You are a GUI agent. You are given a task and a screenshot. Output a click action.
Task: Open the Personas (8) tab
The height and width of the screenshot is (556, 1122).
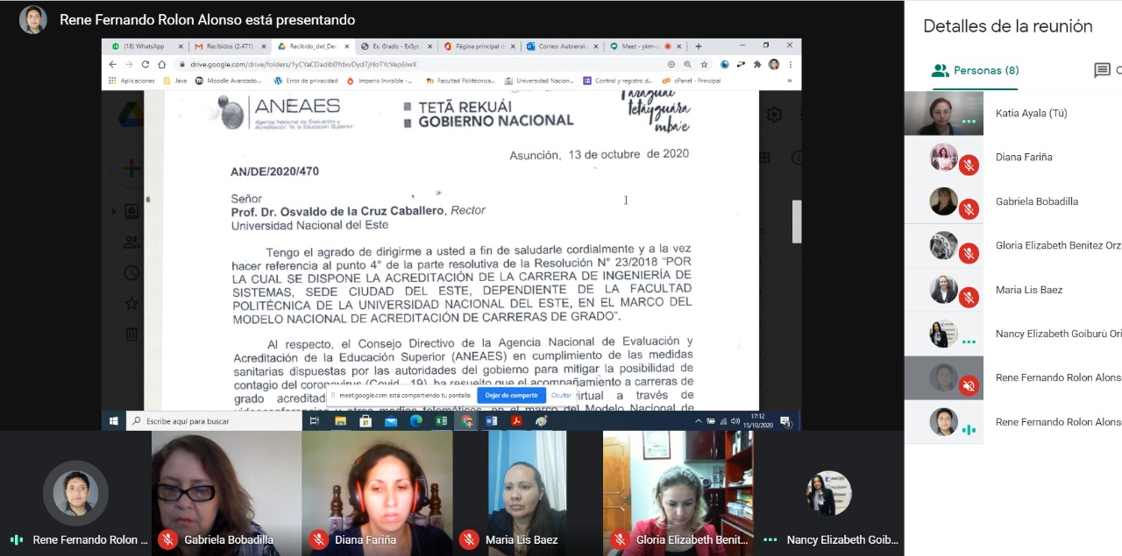tap(975, 70)
